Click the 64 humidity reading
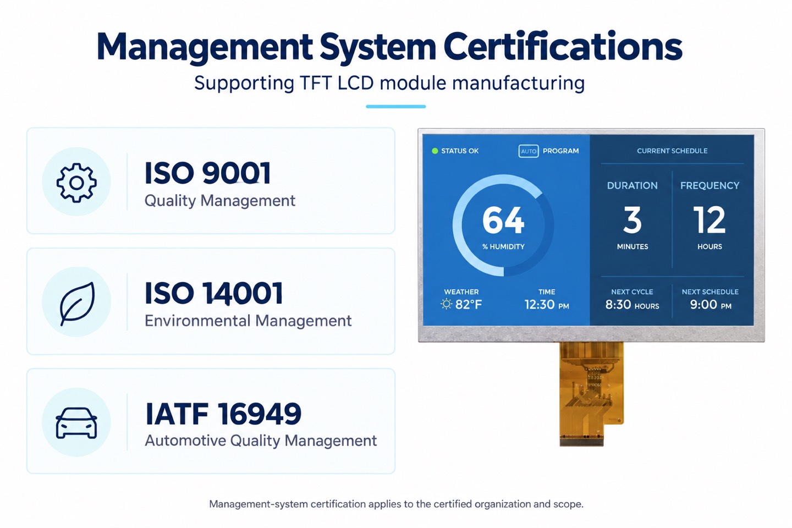 [503, 220]
